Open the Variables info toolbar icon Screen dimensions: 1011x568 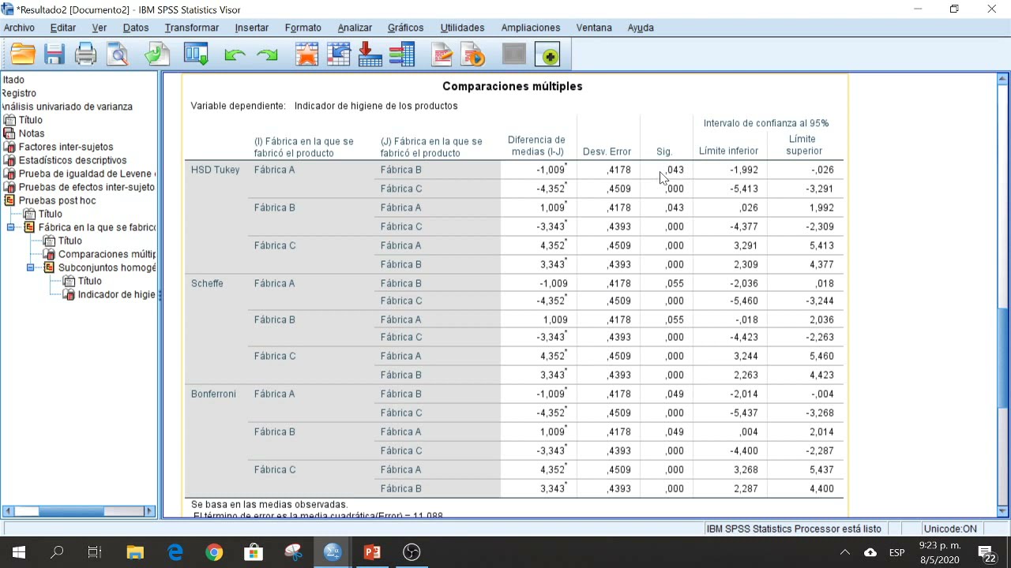pos(402,54)
